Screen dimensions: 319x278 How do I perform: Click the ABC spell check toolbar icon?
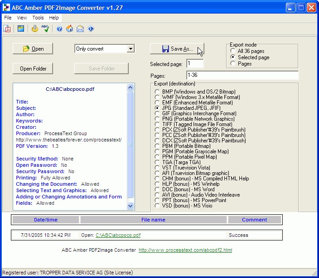point(45,29)
